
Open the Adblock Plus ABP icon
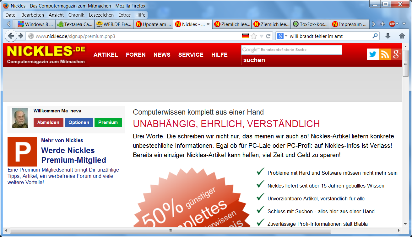pyautogui.click(x=392, y=24)
